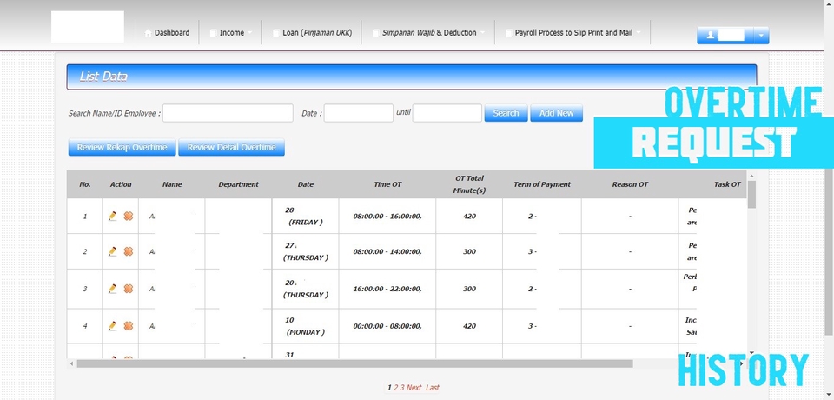
Task: Click the time cell 08:00:00 - 14:00:00
Action: [x=387, y=251]
